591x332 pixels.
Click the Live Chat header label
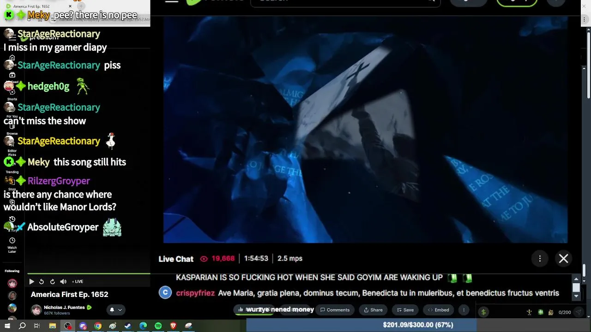click(176, 259)
